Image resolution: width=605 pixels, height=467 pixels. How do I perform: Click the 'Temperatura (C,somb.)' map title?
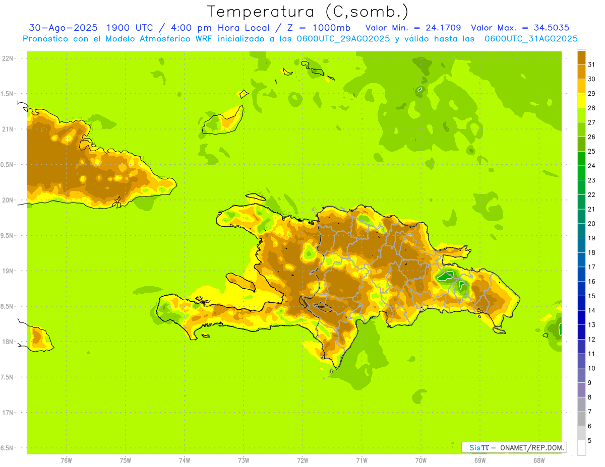pos(308,12)
